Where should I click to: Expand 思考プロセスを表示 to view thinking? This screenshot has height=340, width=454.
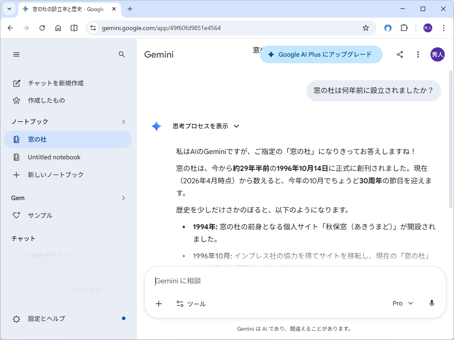pos(206,126)
